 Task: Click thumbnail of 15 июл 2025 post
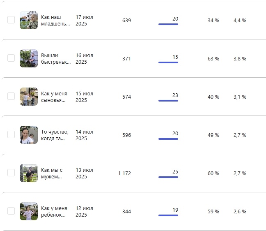tap(29, 97)
